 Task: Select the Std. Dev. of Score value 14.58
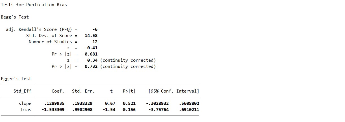[x=91, y=36]
